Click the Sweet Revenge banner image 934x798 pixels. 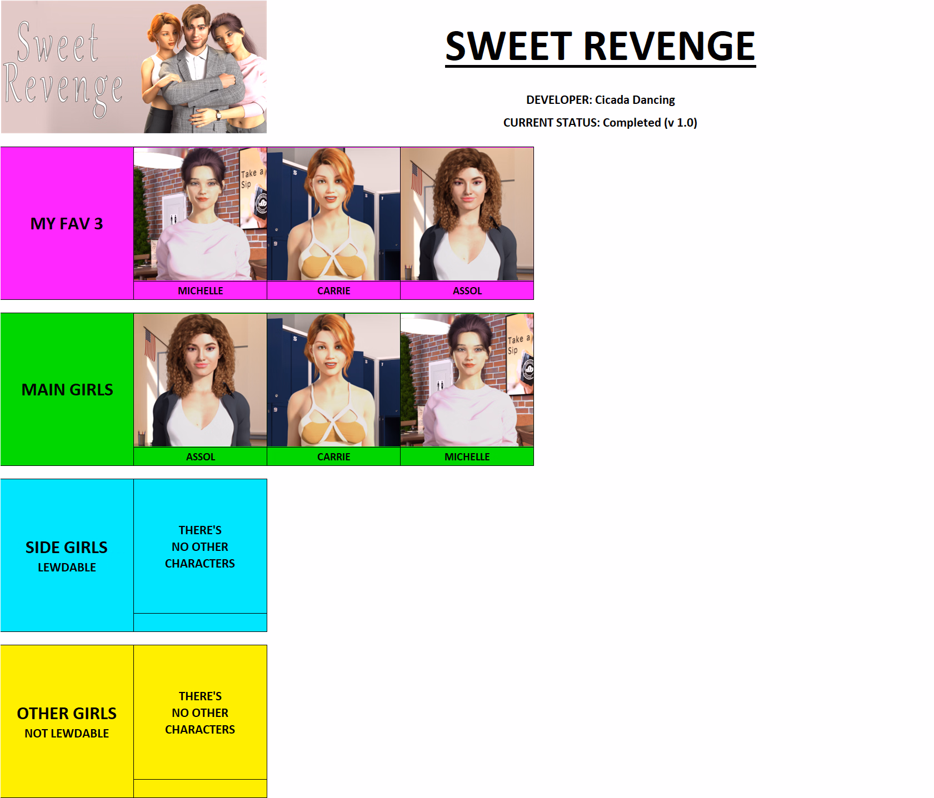point(133,67)
